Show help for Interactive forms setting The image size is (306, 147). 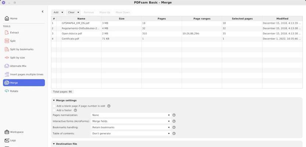(174, 121)
